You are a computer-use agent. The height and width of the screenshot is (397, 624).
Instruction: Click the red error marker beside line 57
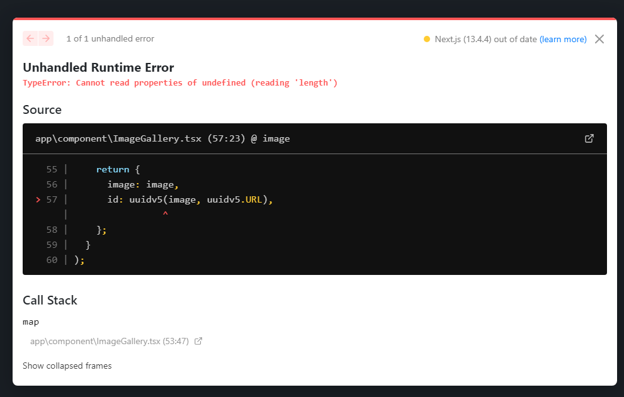tap(37, 199)
